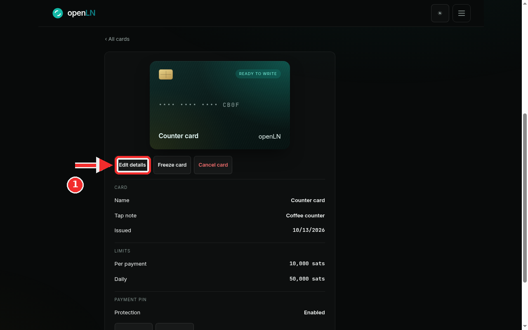Click the LIMITS section heading

click(123, 251)
